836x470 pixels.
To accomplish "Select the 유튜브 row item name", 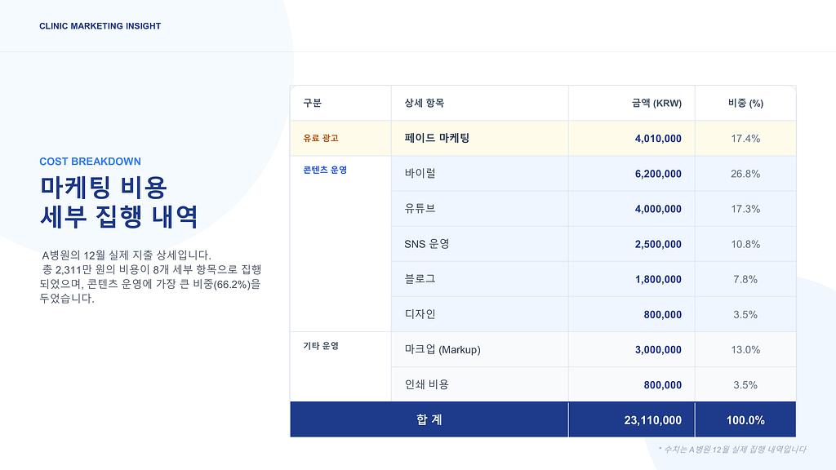I will [420, 209].
